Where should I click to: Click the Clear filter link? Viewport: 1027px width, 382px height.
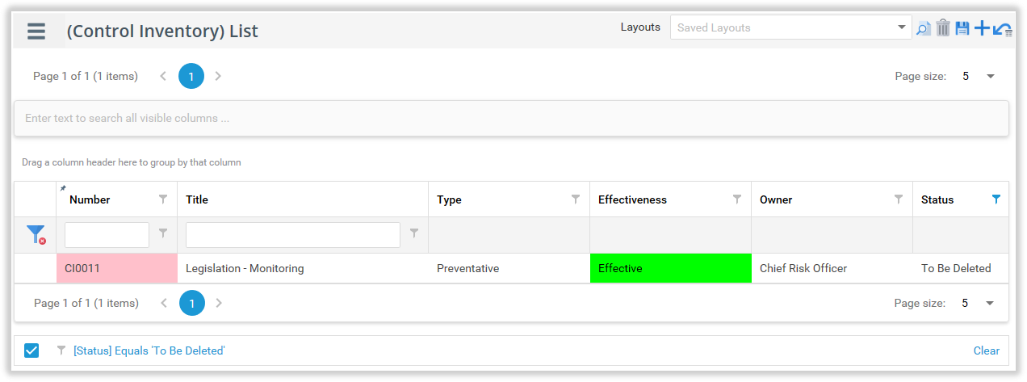pos(986,351)
